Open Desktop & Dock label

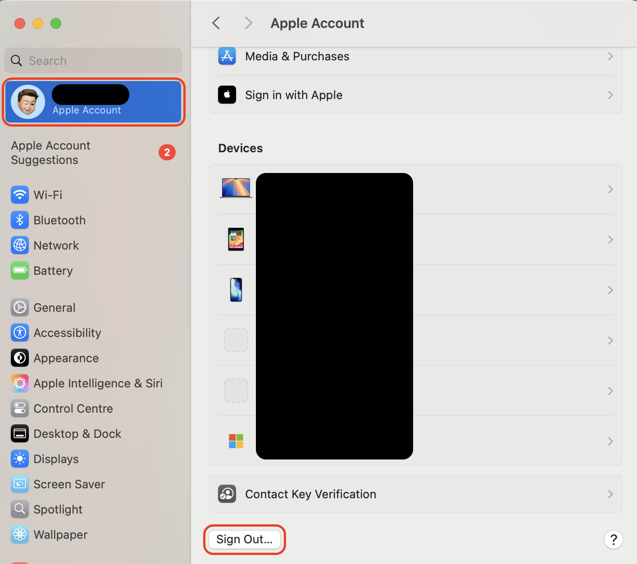point(77,434)
